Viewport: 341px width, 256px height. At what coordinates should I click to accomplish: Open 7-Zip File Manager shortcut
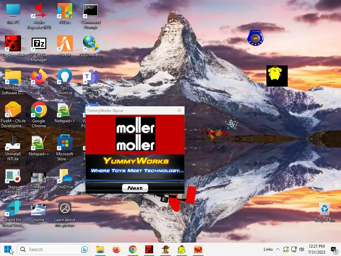39,49
